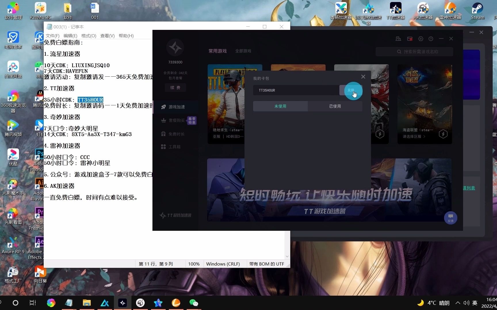This screenshot has height=310, width=497.
Task: Open TT加速器 desktop icon
Action: click(396, 11)
